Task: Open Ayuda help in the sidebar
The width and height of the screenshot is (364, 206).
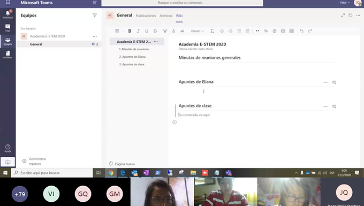Action: (7, 148)
